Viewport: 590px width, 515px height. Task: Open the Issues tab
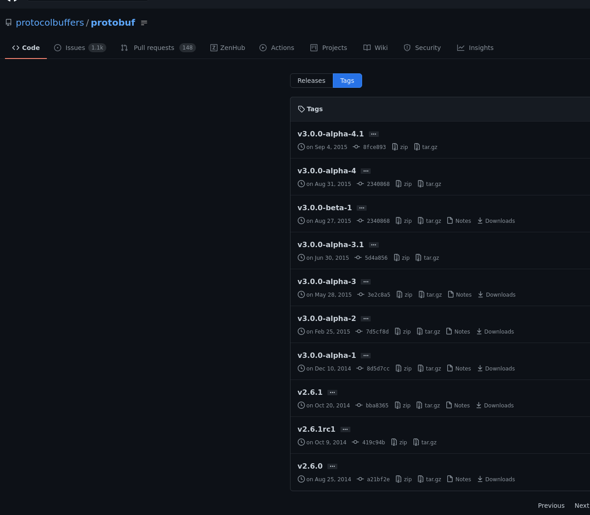[x=80, y=48]
